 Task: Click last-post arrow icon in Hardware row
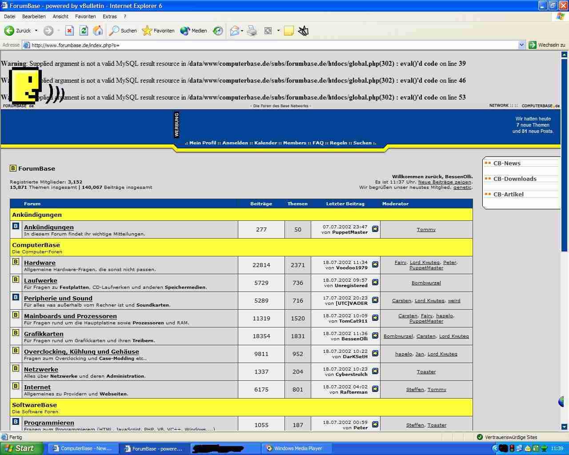point(375,264)
